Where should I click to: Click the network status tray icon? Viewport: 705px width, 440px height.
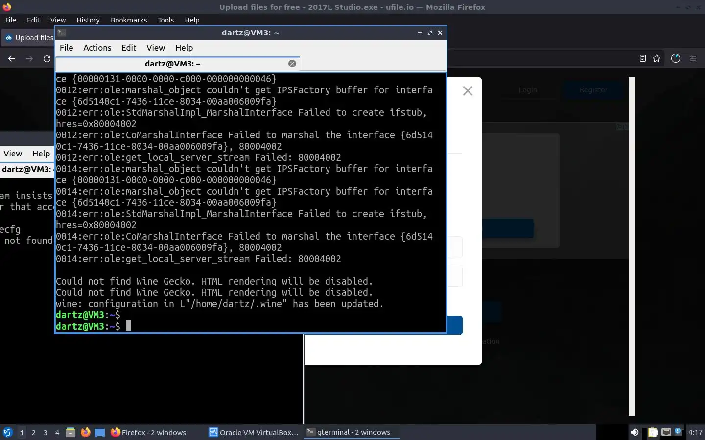pyautogui.click(x=666, y=432)
